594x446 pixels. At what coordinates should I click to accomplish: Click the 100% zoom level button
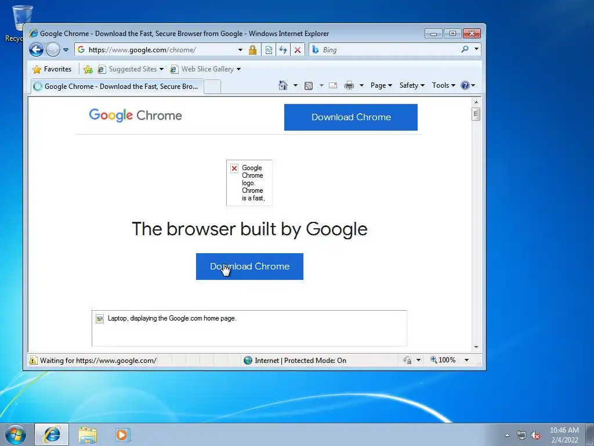tap(443, 360)
